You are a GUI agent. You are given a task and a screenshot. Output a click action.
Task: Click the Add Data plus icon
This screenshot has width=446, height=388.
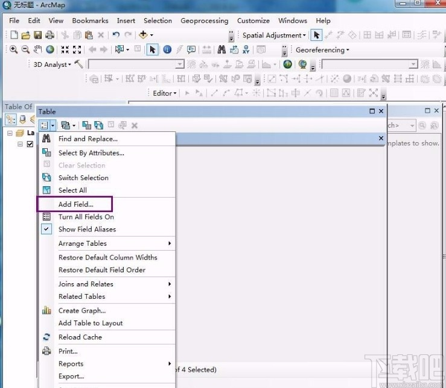(143, 35)
